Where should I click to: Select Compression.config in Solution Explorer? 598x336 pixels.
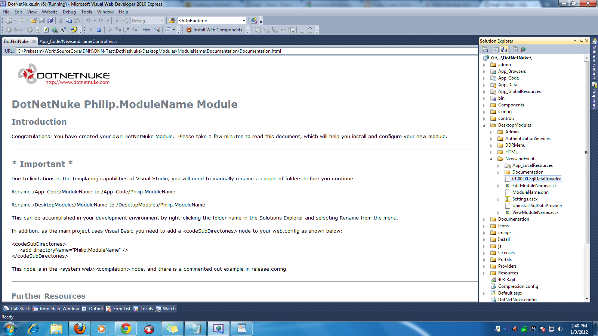pos(518,286)
